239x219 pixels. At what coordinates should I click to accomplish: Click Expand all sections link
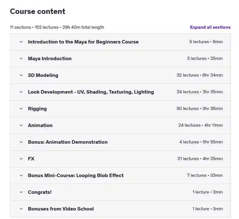coord(210,27)
